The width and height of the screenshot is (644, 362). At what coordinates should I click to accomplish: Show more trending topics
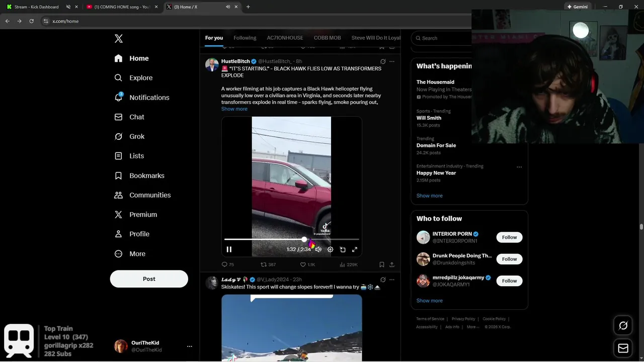pyautogui.click(x=430, y=196)
